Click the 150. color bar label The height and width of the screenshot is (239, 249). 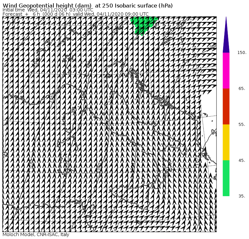tap(242, 53)
